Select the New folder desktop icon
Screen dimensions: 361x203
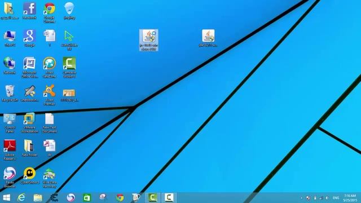tap(29, 148)
